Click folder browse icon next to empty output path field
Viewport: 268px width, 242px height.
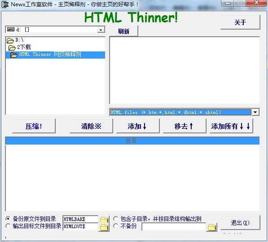click(212, 227)
